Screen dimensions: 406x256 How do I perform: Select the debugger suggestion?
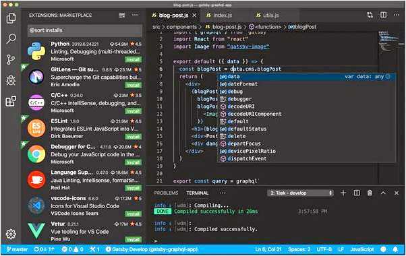[x=306, y=99]
